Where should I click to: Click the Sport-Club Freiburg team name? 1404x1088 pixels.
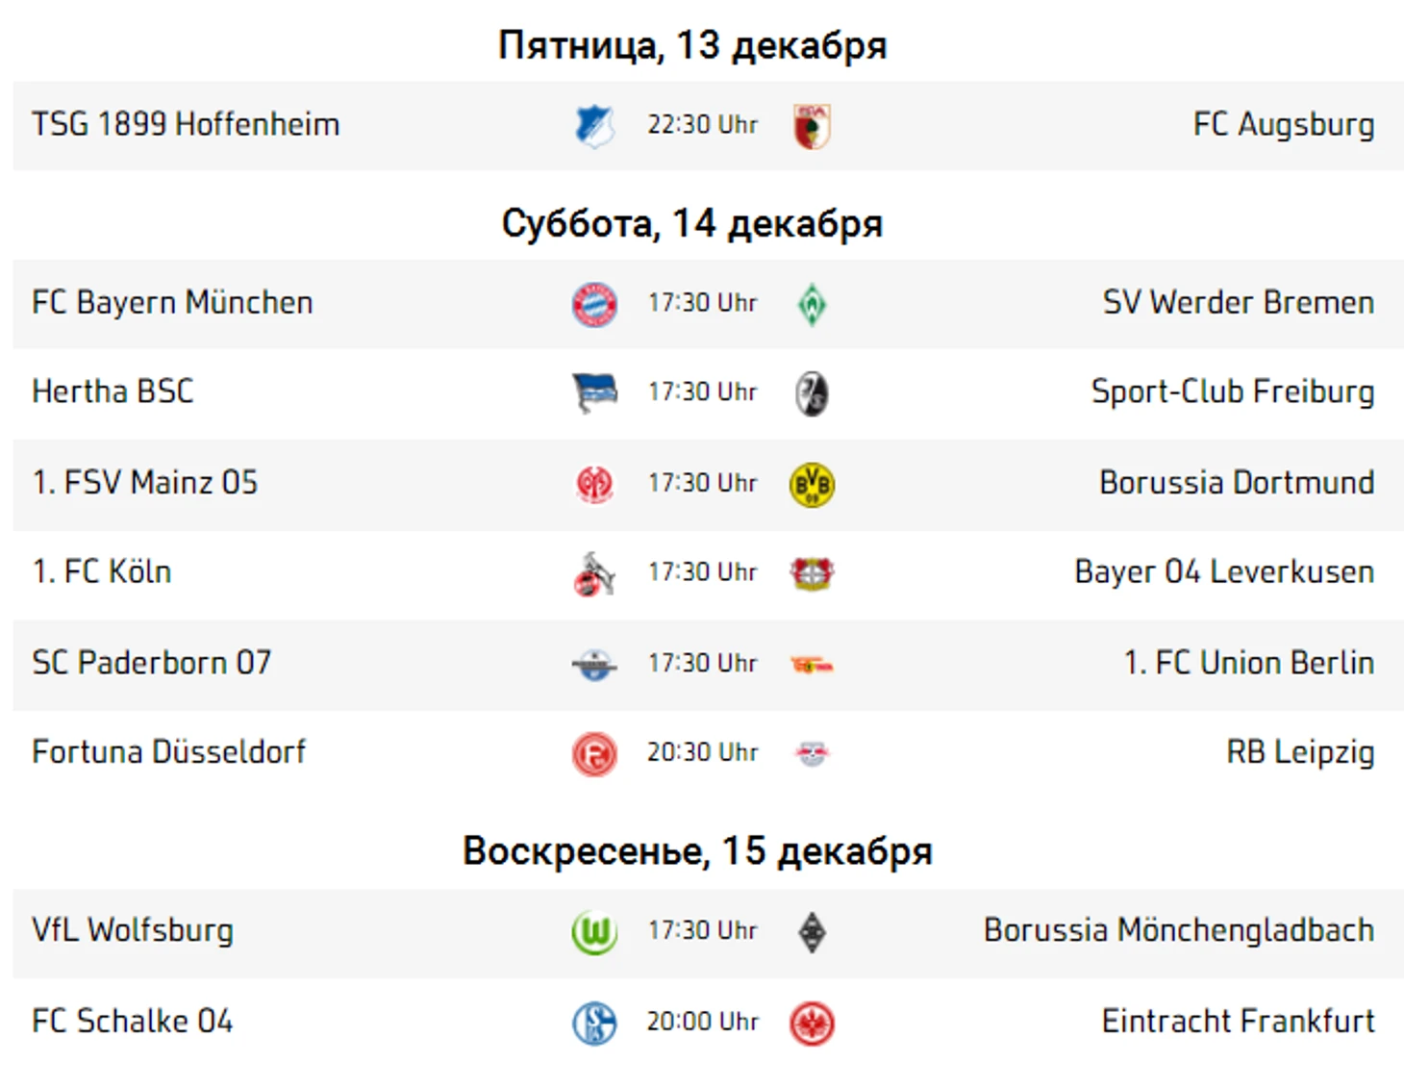[x=1232, y=392]
